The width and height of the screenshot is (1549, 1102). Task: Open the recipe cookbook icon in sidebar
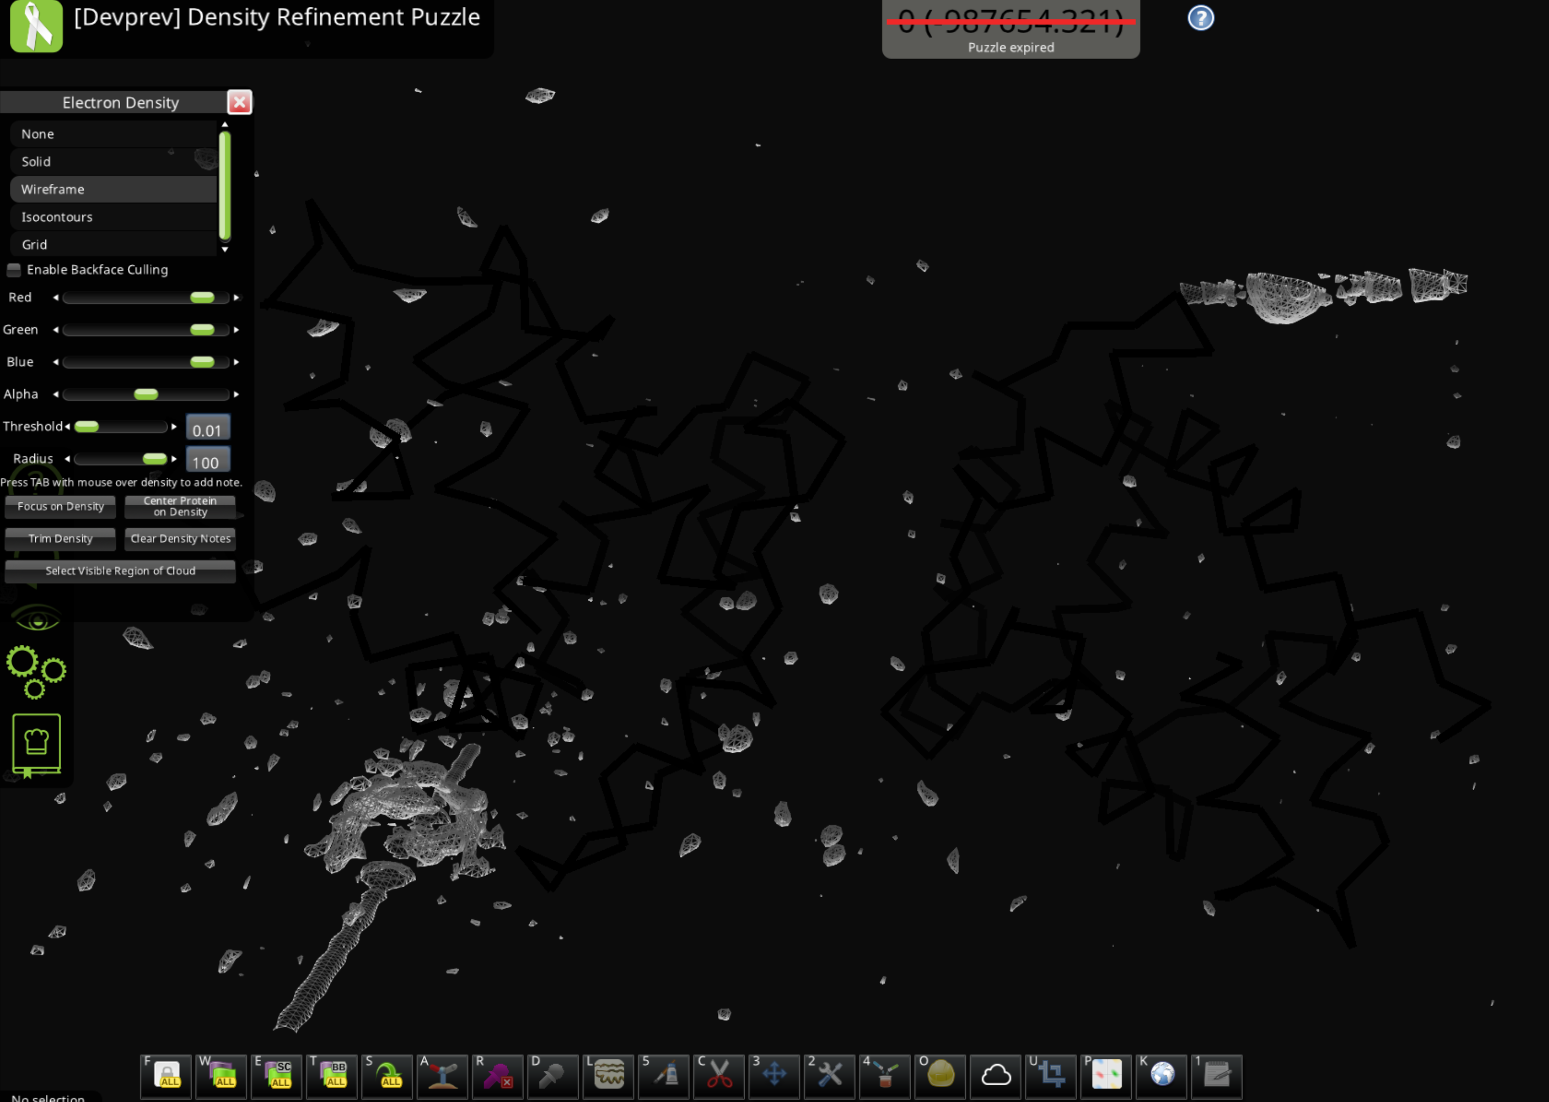pos(37,744)
